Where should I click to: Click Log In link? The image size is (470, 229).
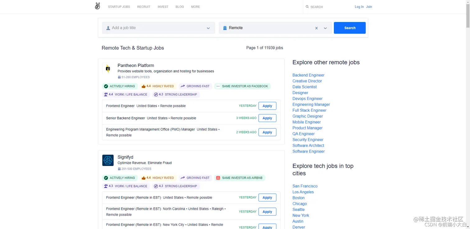[x=359, y=7]
